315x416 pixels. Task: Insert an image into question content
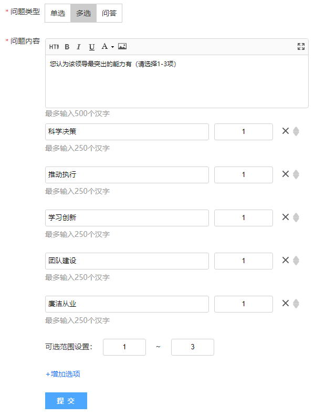pyautogui.click(x=122, y=46)
